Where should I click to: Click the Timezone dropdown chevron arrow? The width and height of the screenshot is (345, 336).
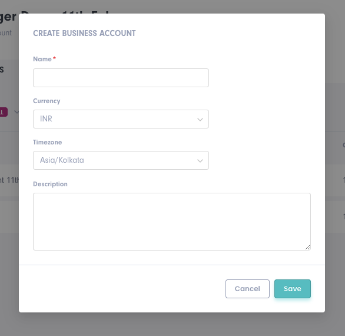click(x=200, y=160)
